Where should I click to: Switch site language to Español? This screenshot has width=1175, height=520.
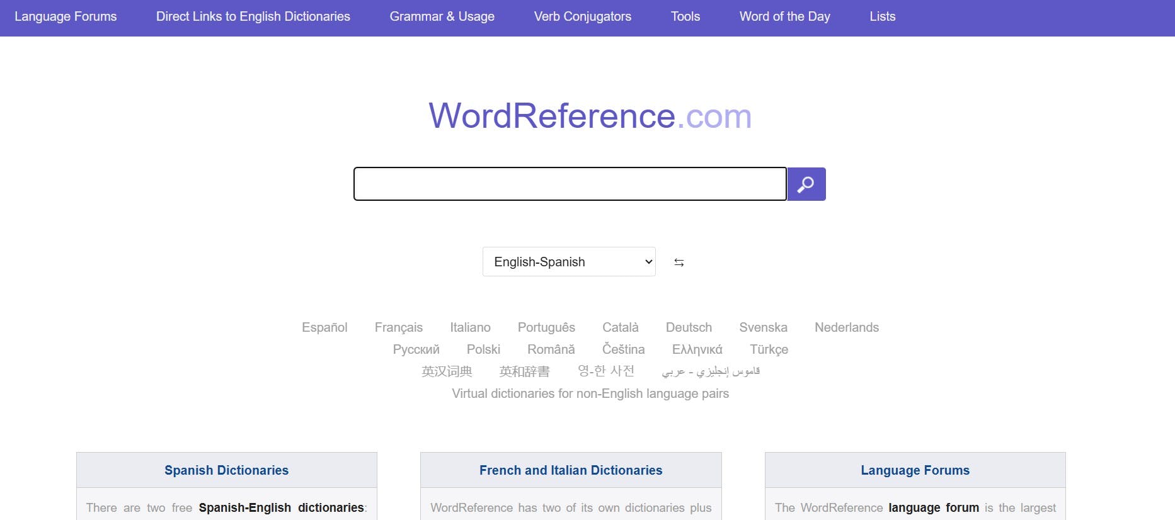click(324, 327)
